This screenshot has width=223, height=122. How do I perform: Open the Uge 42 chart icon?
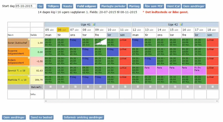pos(181,24)
